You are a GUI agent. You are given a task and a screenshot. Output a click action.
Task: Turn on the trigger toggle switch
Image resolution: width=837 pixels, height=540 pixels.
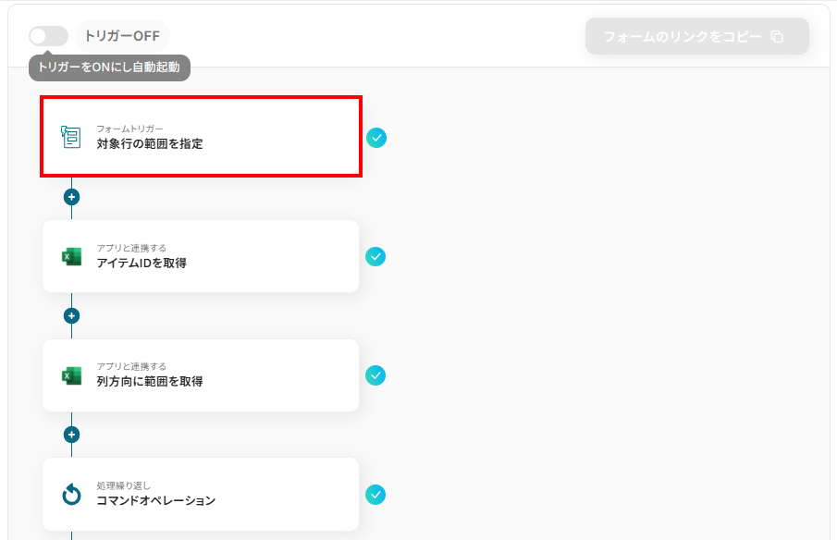click(x=48, y=36)
